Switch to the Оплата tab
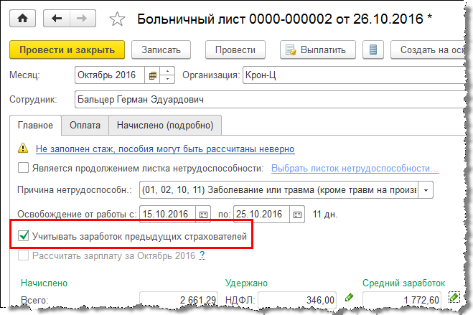473x315 pixels. [x=85, y=125]
